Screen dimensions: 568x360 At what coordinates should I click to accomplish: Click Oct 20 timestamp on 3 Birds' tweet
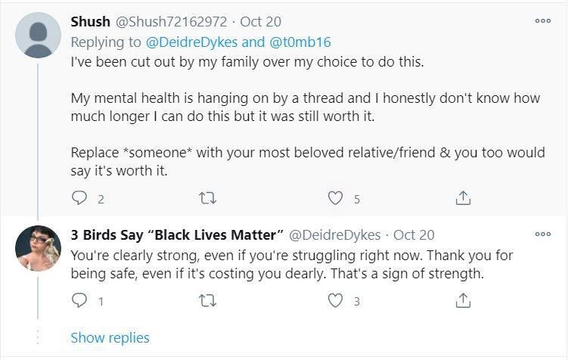(414, 234)
